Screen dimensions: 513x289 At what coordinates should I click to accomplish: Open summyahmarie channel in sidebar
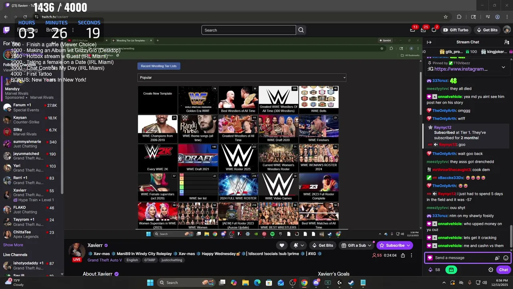pyautogui.click(x=31, y=144)
